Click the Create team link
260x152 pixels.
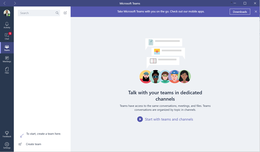pyautogui.click(x=34, y=144)
